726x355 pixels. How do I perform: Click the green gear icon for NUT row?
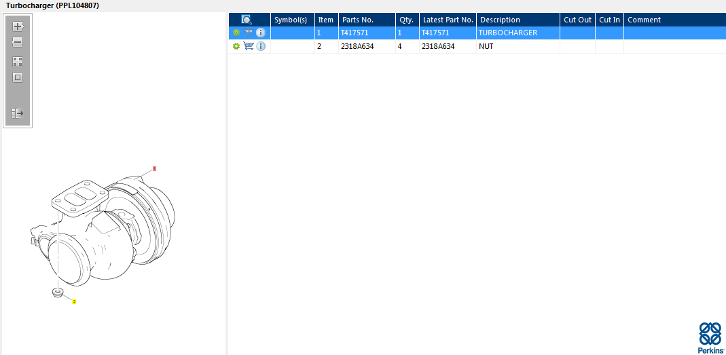[236, 46]
